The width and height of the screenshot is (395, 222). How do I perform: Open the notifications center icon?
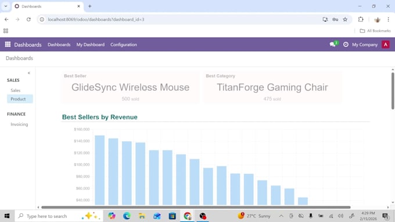(386, 216)
